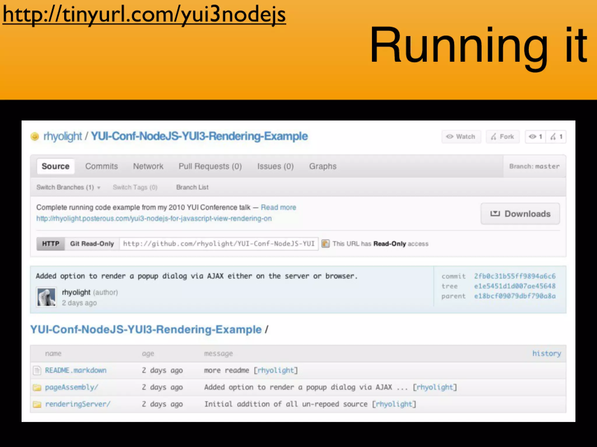
Task: Select the Source tab
Action: [x=55, y=166]
